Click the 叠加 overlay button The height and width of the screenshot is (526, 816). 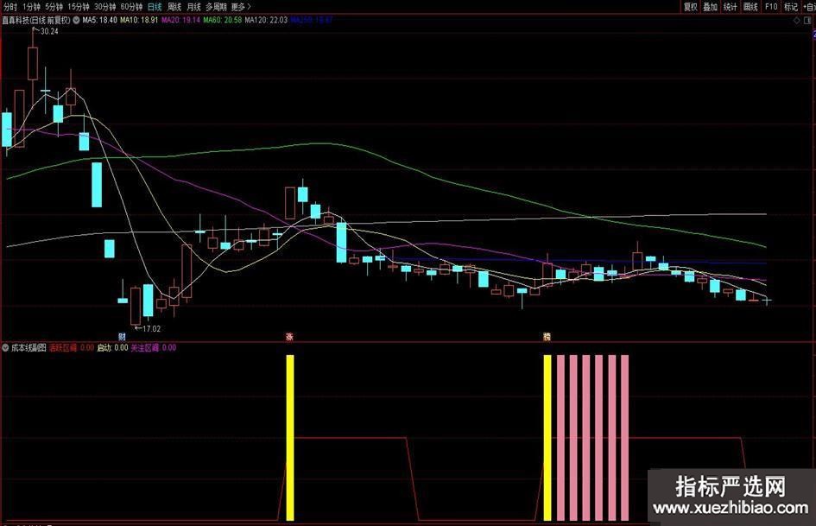click(711, 7)
